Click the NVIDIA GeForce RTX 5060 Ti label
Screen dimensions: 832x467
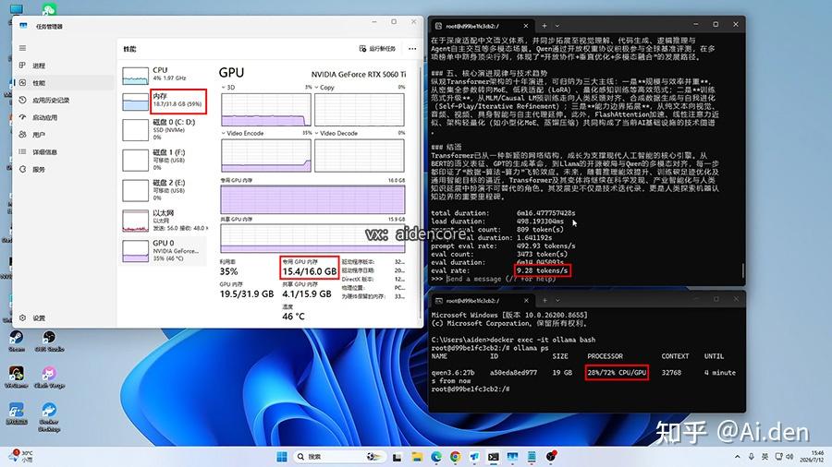[x=358, y=75]
